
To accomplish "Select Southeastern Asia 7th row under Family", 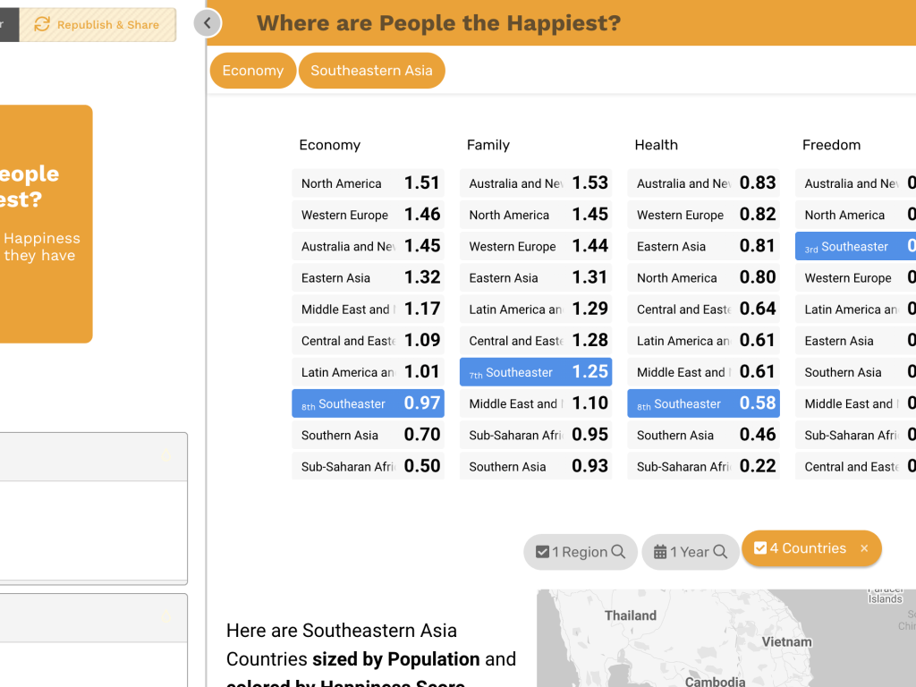I will tap(536, 371).
